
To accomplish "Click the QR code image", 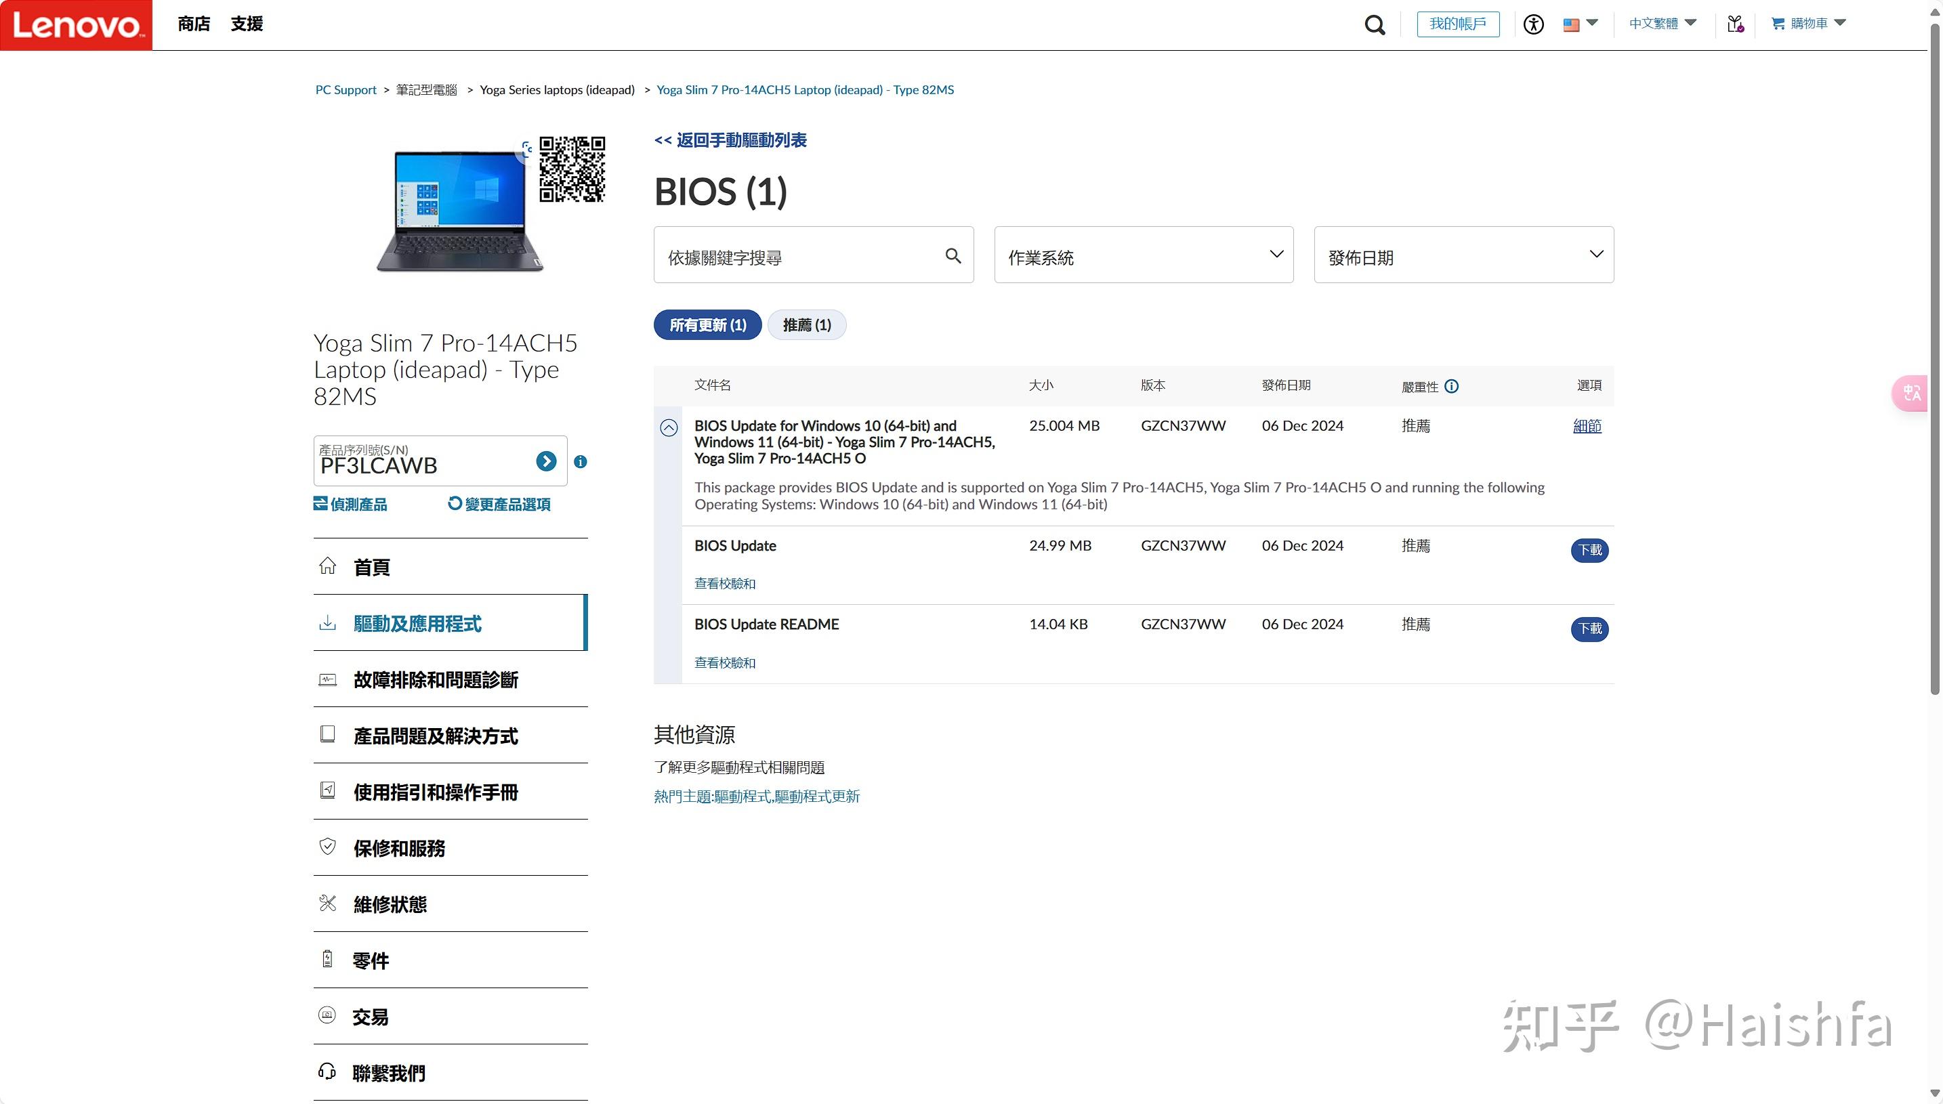I will click(x=572, y=169).
